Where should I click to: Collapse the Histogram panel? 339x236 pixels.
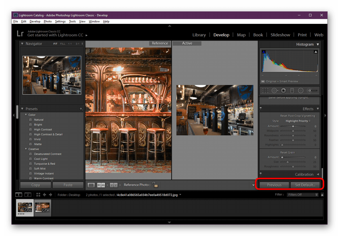(x=318, y=45)
